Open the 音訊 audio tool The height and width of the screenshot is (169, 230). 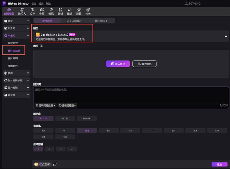(x=51, y=12)
